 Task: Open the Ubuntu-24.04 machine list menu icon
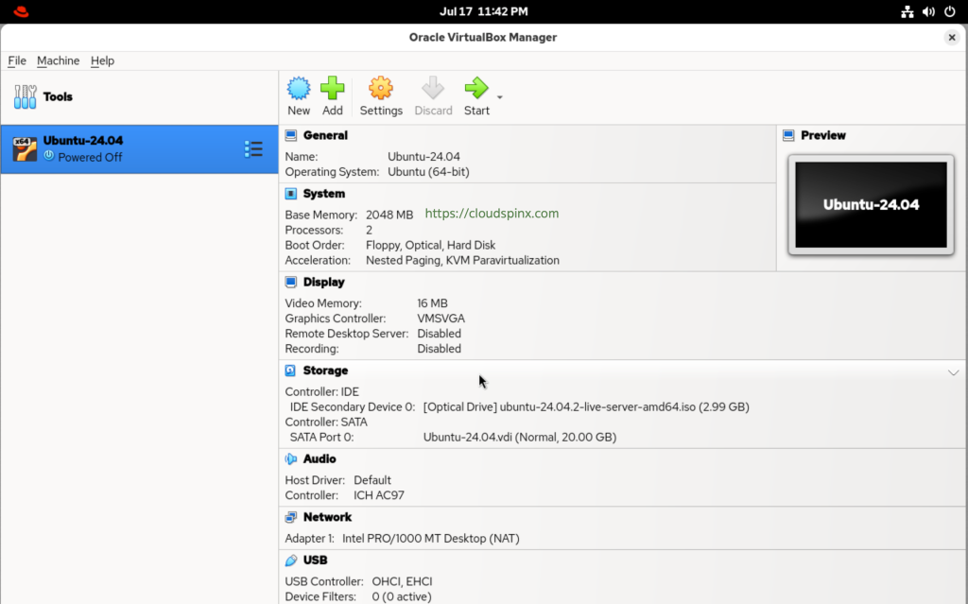253,148
